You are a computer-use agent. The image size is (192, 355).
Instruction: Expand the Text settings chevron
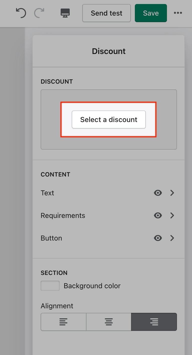172,193
